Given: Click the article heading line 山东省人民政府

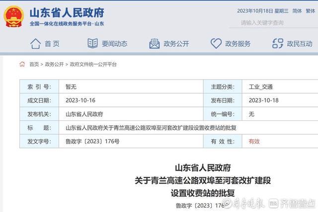Looking at the screenshot, I should click(203, 168).
